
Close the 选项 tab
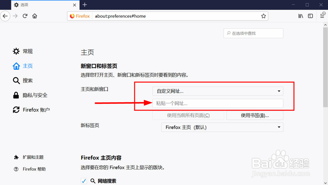tap(74, 5)
